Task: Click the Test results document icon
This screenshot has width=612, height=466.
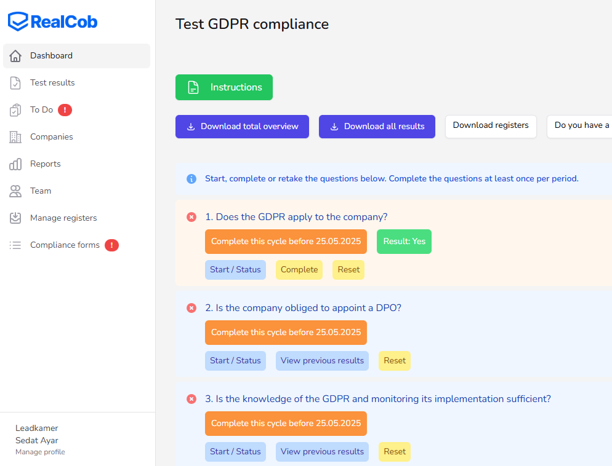Action: click(15, 83)
